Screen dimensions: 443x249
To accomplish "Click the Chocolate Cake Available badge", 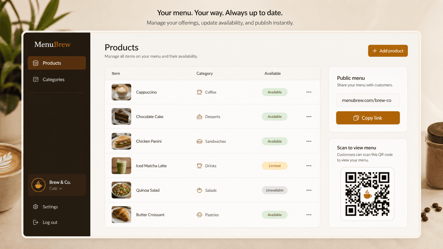I will [x=274, y=116].
